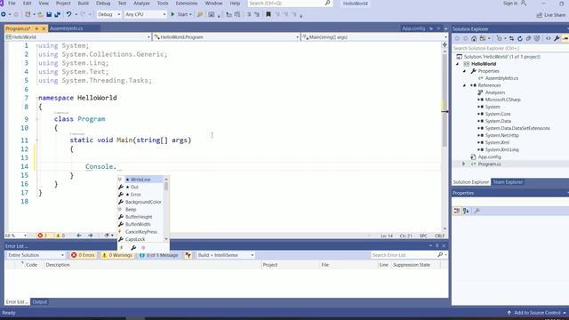Toggle the 0 of 1 Message filter
The image size is (569, 320).
tap(158, 255)
